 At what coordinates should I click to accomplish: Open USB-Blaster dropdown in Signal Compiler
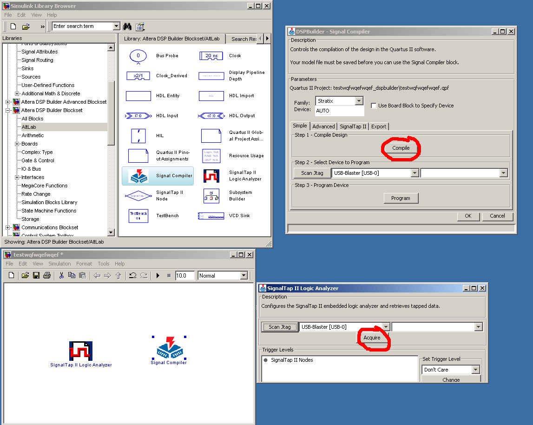[x=415, y=173]
